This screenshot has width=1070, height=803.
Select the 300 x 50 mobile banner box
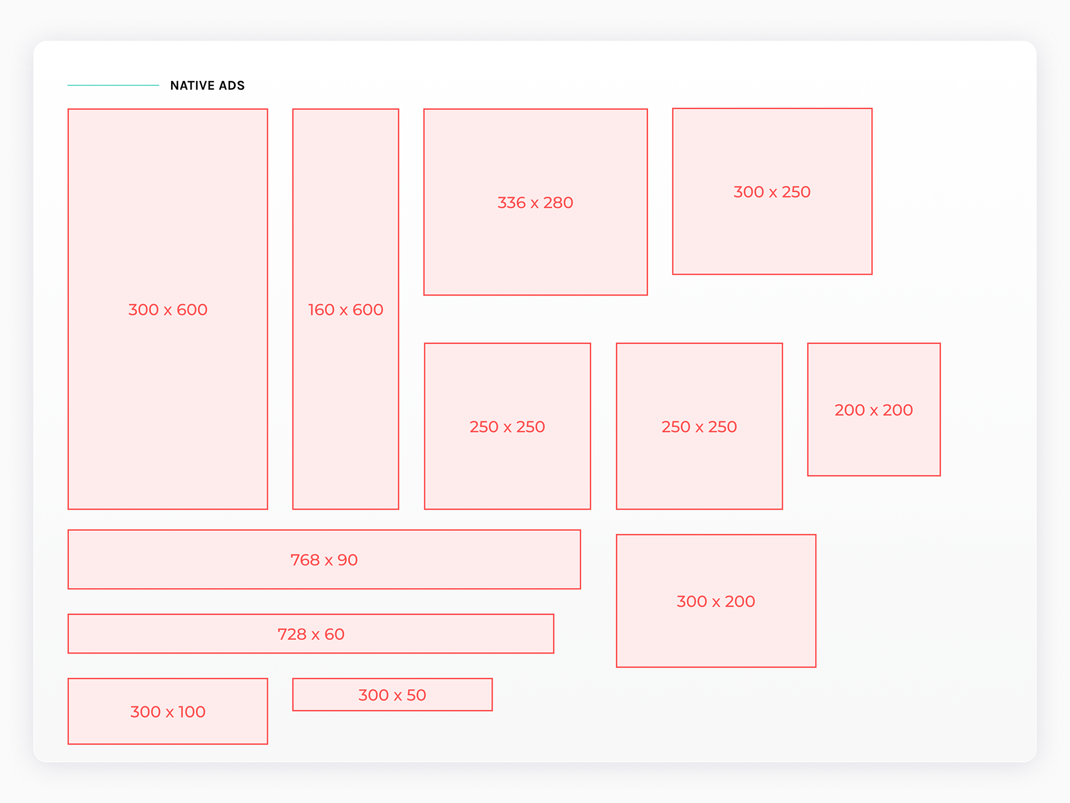pos(392,694)
